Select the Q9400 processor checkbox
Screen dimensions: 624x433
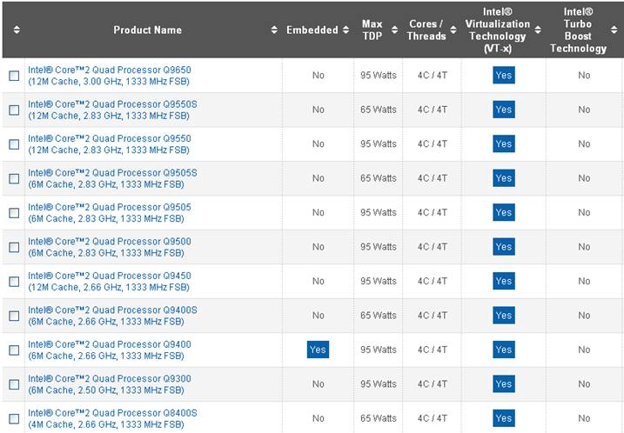[x=14, y=350]
